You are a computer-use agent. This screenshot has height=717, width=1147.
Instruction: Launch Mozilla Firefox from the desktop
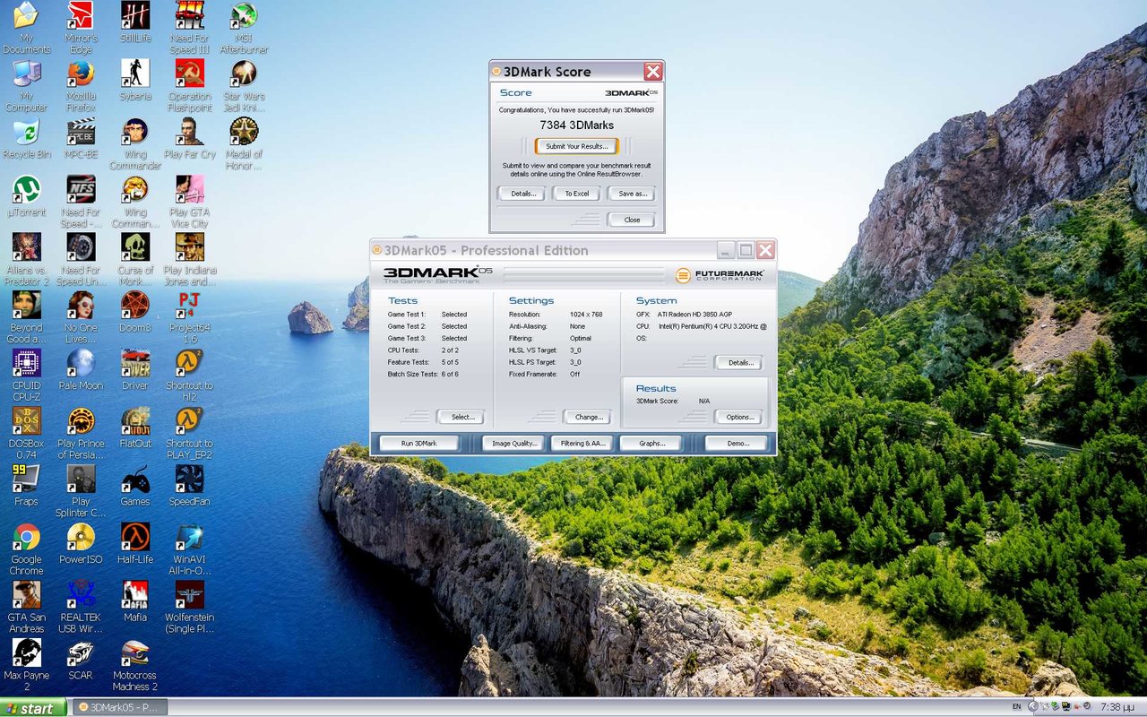pos(81,85)
